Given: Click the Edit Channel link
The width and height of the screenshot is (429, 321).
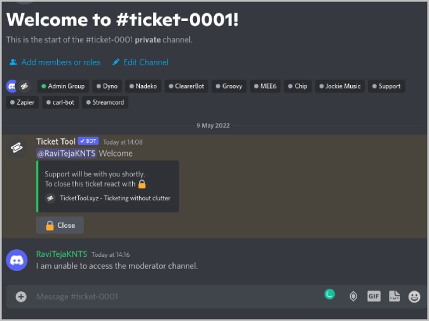Looking at the screenshot, I should [140, 62].
